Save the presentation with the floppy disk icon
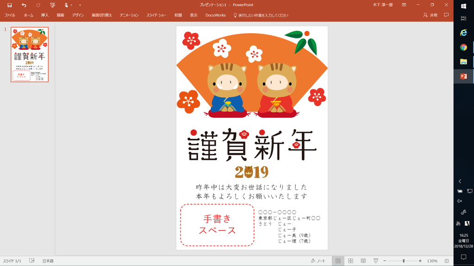474x266 pixels. [9, 5]
